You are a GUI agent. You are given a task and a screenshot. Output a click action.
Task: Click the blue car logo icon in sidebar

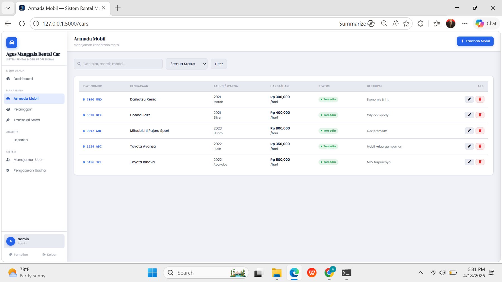(12, 43)
